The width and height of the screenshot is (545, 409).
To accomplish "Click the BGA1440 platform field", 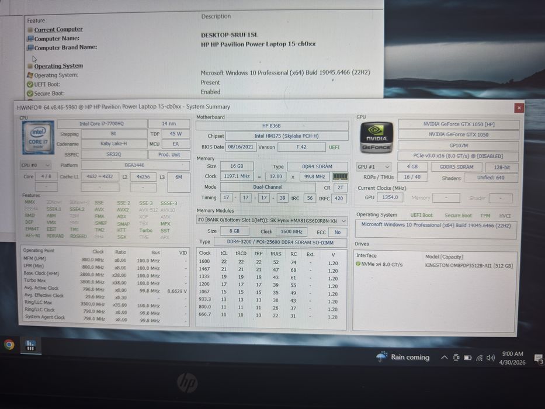I will (x=135, y=165).
